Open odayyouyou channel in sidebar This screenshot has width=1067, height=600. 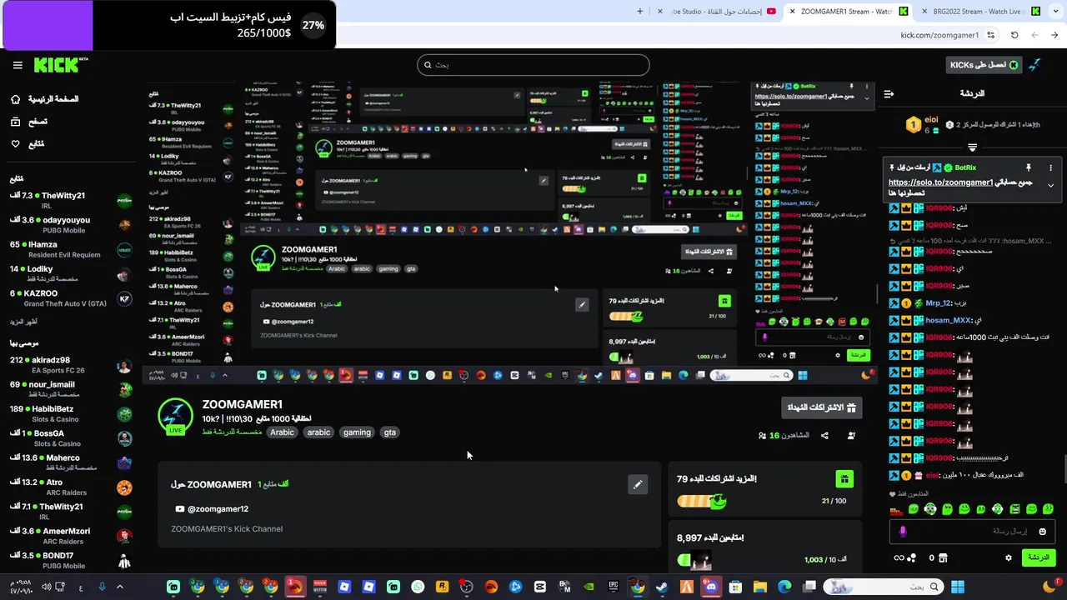tap(70, 225)
